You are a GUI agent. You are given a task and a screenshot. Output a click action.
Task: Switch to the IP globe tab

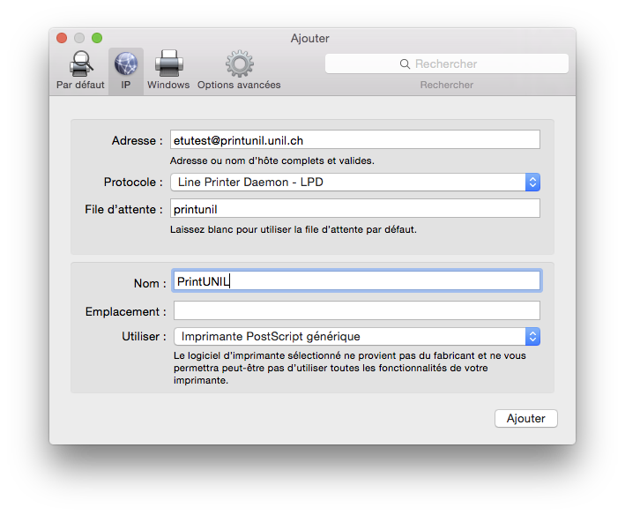pyautogui.click(x=125, y=64)
